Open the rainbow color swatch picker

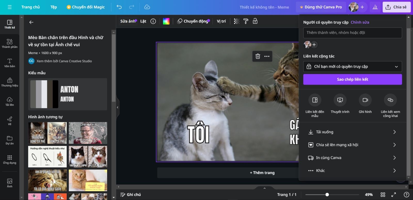(166, 21)
